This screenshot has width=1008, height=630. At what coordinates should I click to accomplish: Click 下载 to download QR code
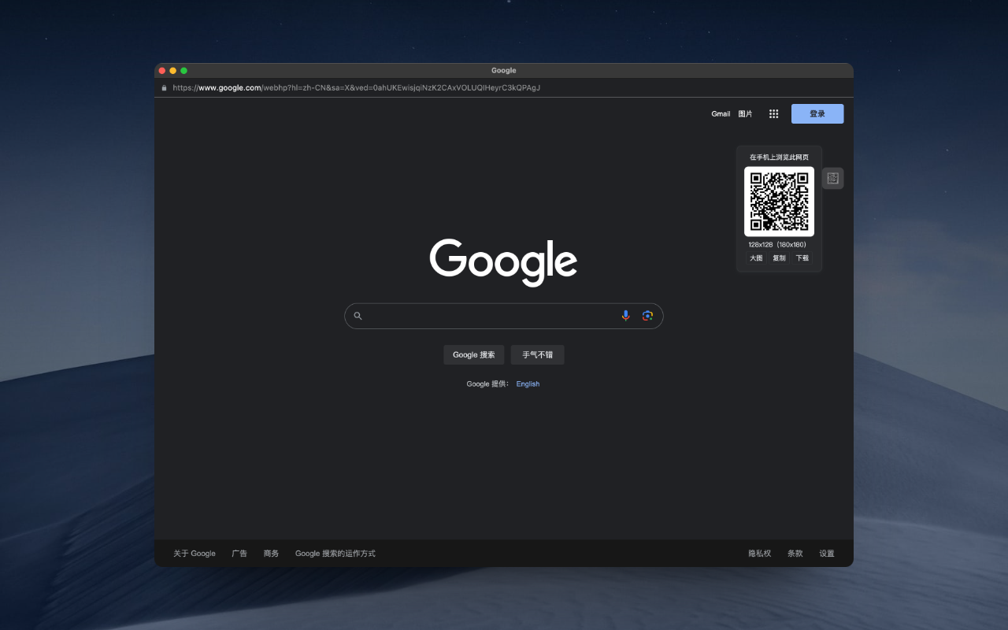click(x=802, y=258)
